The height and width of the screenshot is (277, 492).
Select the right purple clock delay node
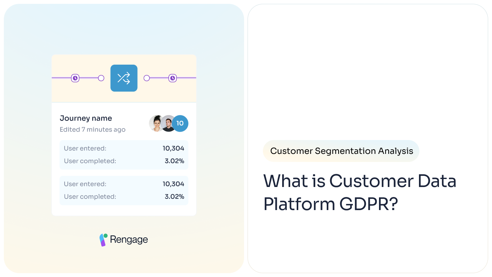[x=173, y=78]
